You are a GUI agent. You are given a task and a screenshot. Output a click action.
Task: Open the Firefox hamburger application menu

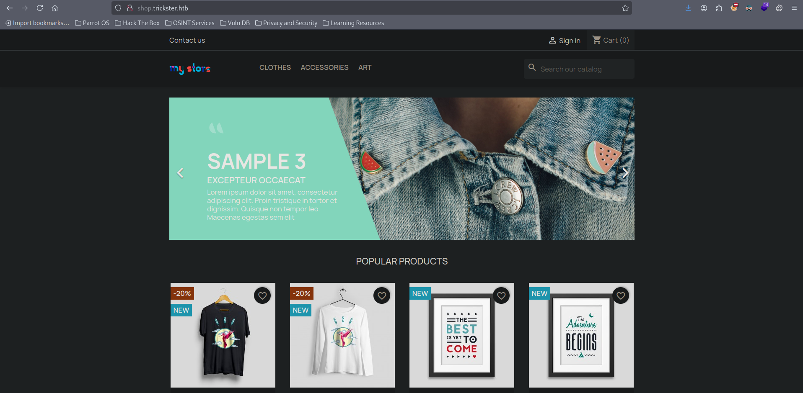point(794,8)
